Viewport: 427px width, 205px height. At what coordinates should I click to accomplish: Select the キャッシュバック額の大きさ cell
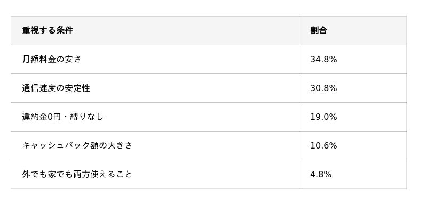(x=155, y=146)
